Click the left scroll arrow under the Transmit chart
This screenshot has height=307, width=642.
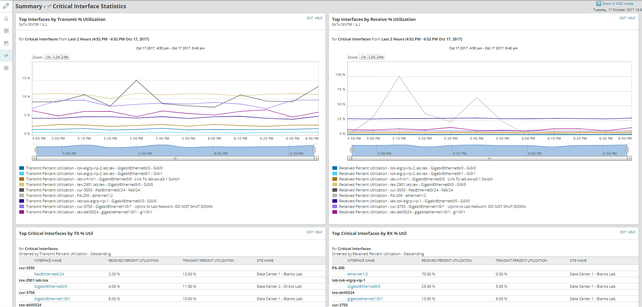tap(34, 158)
